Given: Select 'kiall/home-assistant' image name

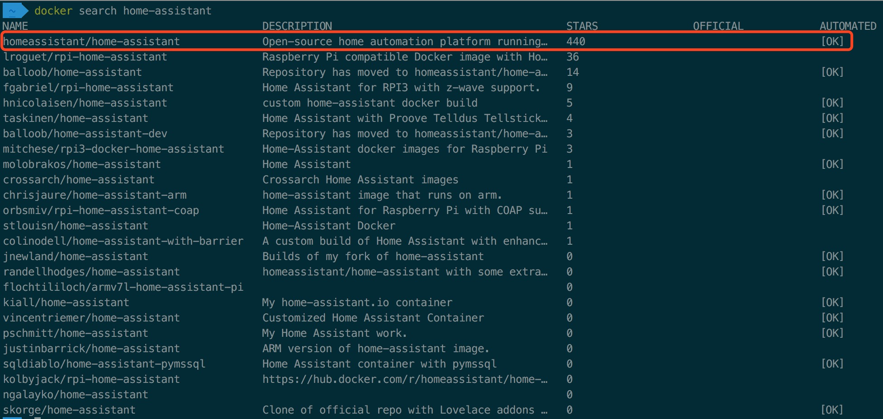Looking at the screenshot, I should click(x=66, y=303).
